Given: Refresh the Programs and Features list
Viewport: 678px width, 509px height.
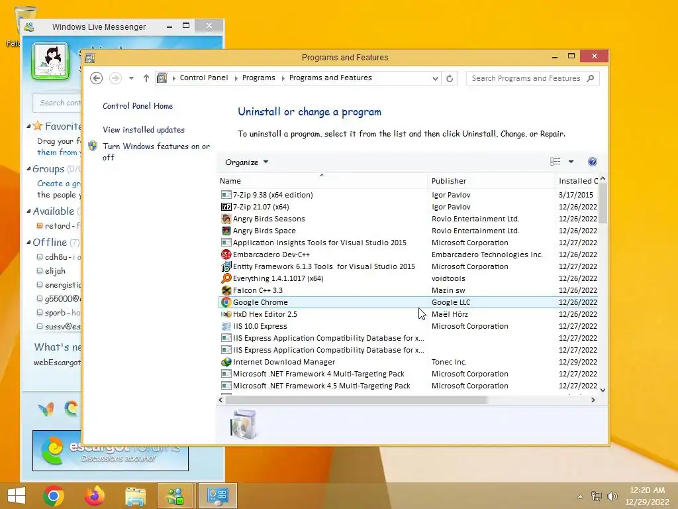Looking at the screenshot, I should (x=450, y=78).
